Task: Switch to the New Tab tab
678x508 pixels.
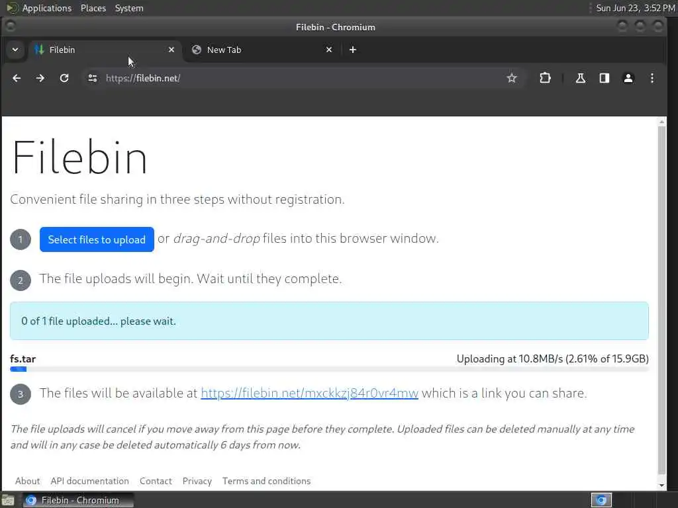Action: tap(262, 50)
